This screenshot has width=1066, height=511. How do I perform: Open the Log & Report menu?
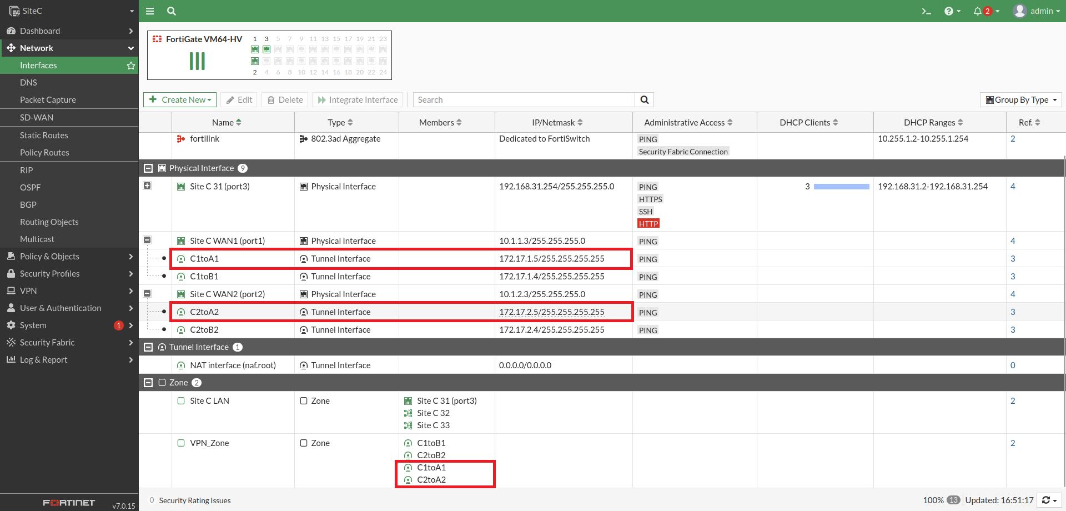[x=69, y=360]
